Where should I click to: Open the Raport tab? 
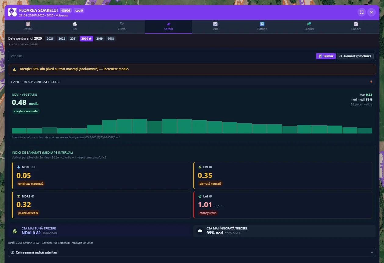coord(356,26)
